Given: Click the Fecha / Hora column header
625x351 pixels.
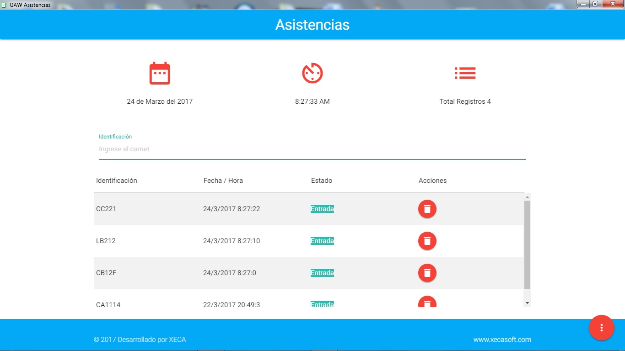Looking at the screenshot, I should 223,181.
